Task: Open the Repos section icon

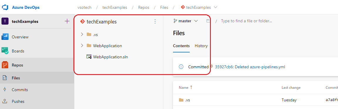Action: click(x=5, y=65)
